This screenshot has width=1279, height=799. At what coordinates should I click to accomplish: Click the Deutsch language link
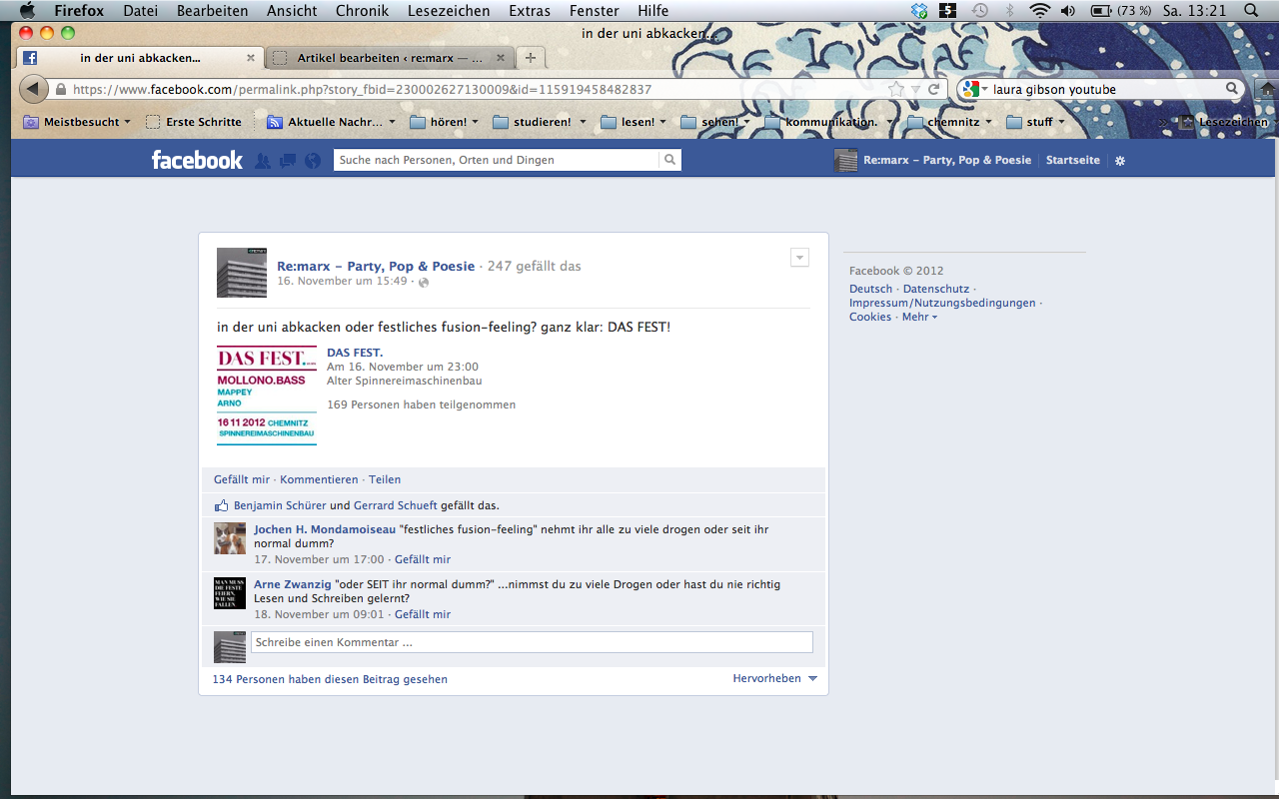(x=871, y=289)
